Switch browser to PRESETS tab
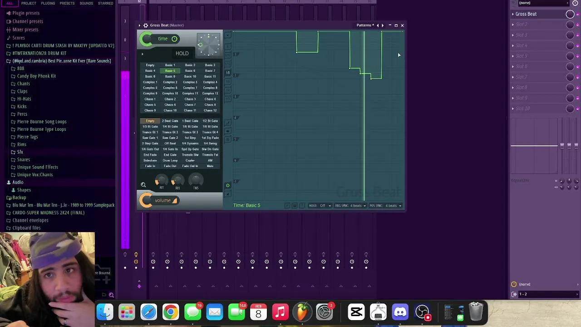This screenshot has width=581, height=327. click(x=67, y=3)
